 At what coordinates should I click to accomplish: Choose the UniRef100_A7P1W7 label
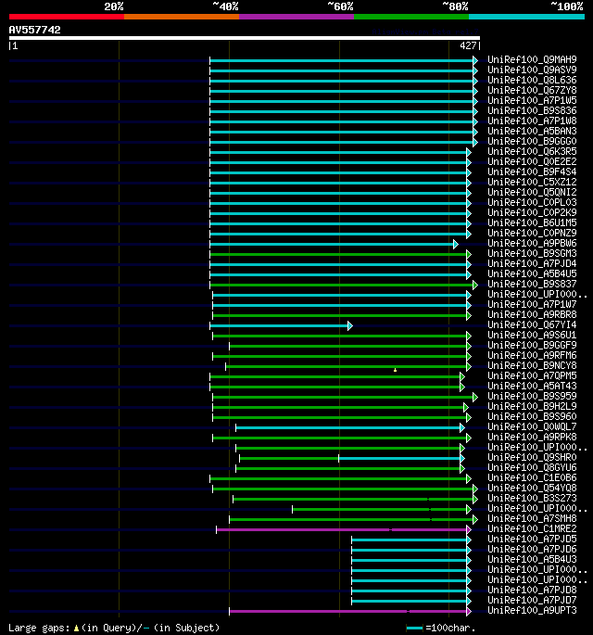(532, 304)
